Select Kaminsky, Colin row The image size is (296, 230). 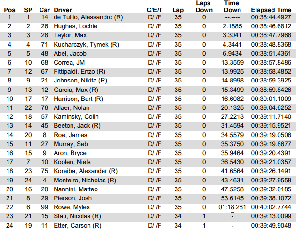tap(148, 117)
